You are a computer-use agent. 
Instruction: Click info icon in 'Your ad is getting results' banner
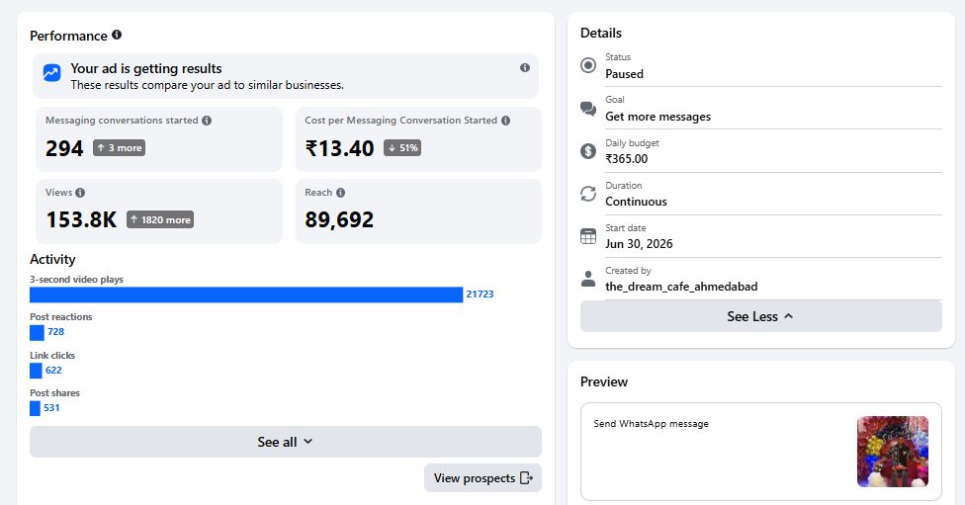pyautogui.click(x=525, y=67)
